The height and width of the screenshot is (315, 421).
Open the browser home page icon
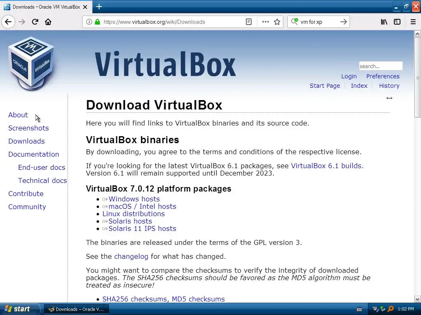click(48, 22)
